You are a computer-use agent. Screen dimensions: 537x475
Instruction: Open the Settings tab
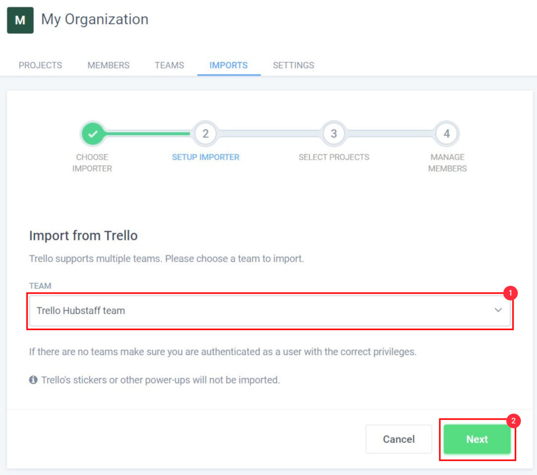pyautogui.click(x=293, y=65)
